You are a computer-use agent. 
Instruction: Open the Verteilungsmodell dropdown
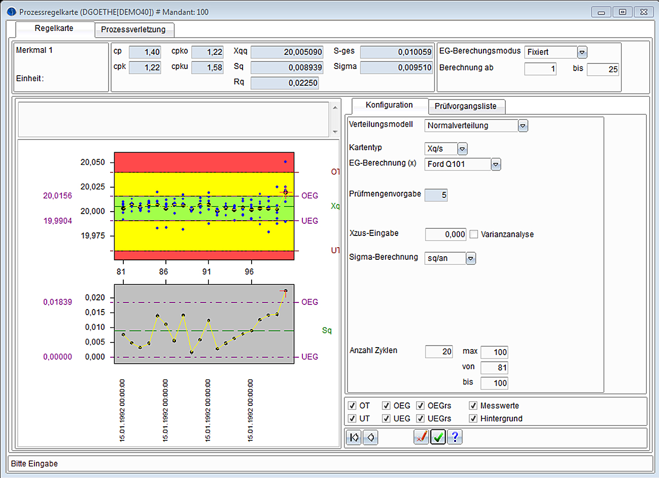(x=523, y=126)
